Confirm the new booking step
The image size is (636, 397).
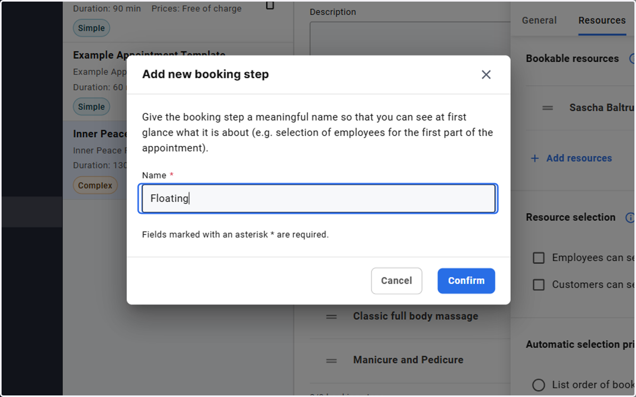pos(466,281)
